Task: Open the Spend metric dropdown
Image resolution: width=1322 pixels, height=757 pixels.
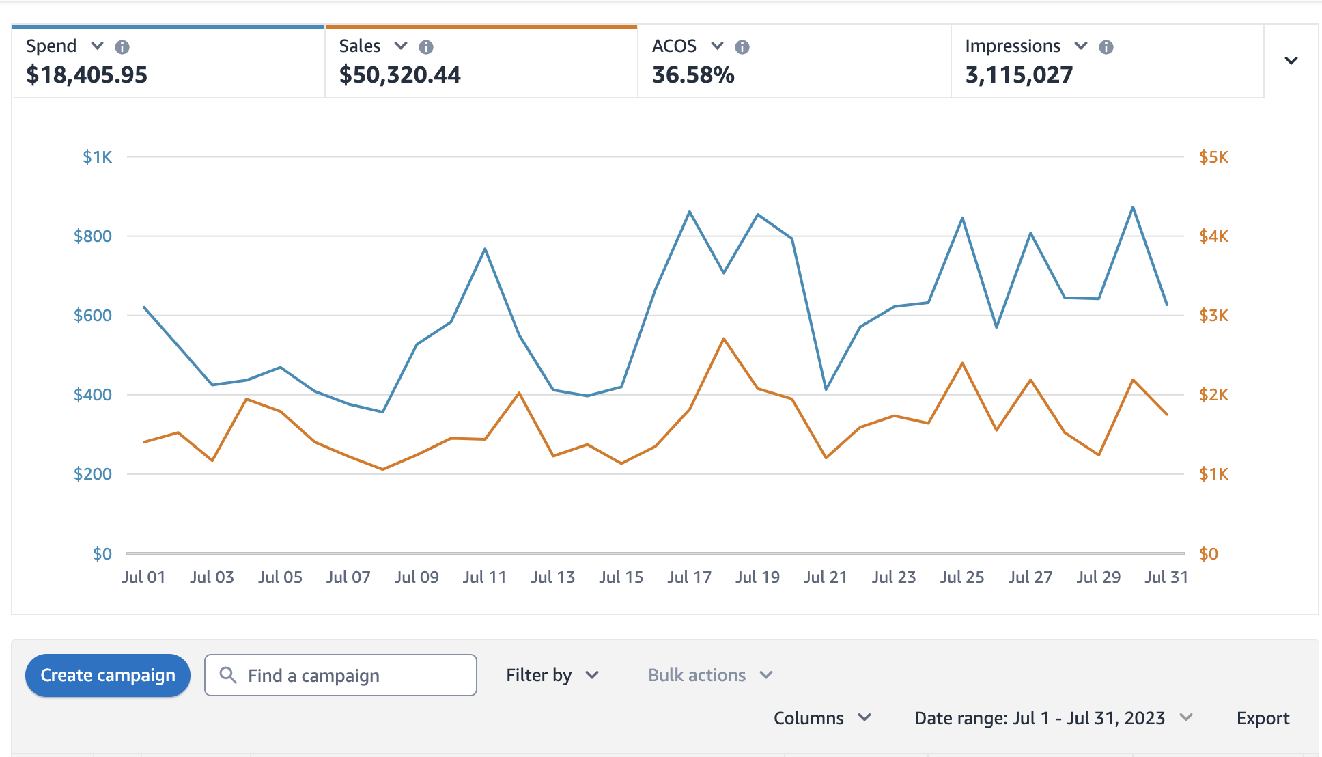Action: [96, 46]
